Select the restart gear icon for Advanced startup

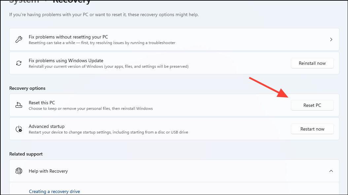19,129
